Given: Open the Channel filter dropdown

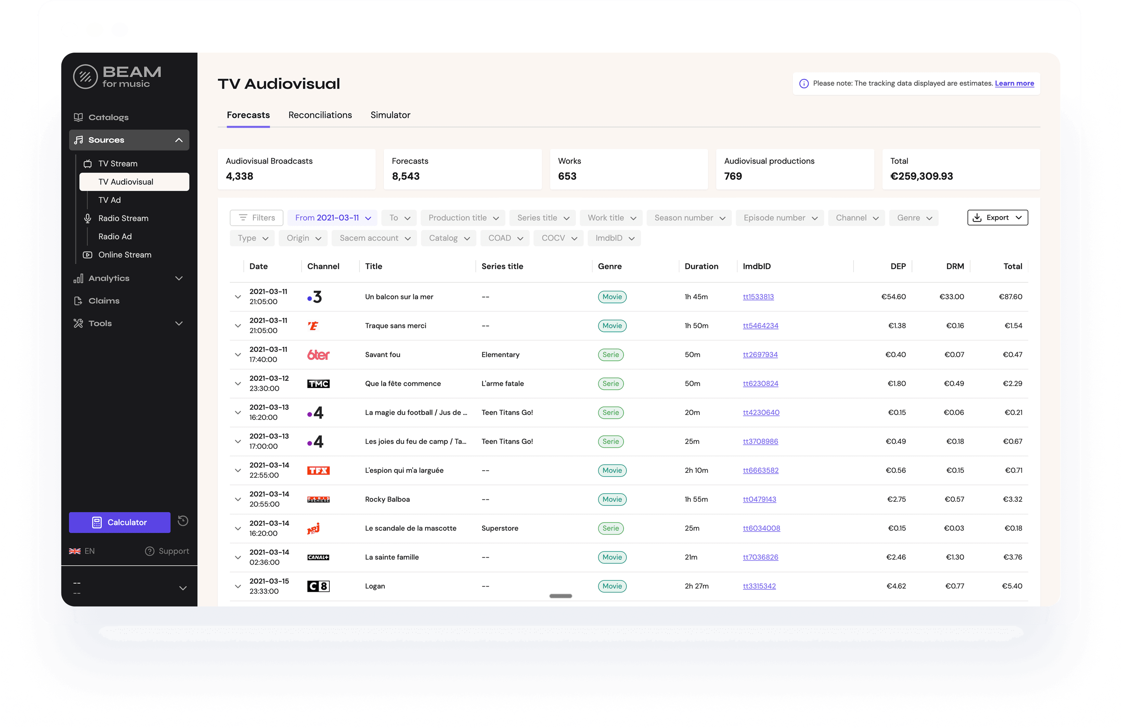Looking at the screenshot, I should pos(856,218).
